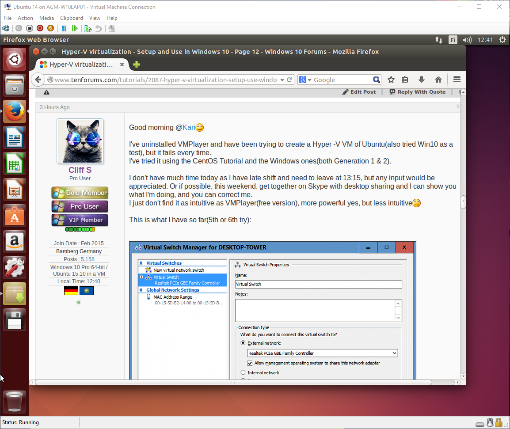Open the Fi keyboard layout indicator
This screenshot has height=429, width=510.
point(453,40)
